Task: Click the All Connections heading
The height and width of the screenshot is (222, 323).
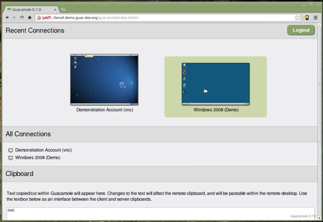Action: 28,134
